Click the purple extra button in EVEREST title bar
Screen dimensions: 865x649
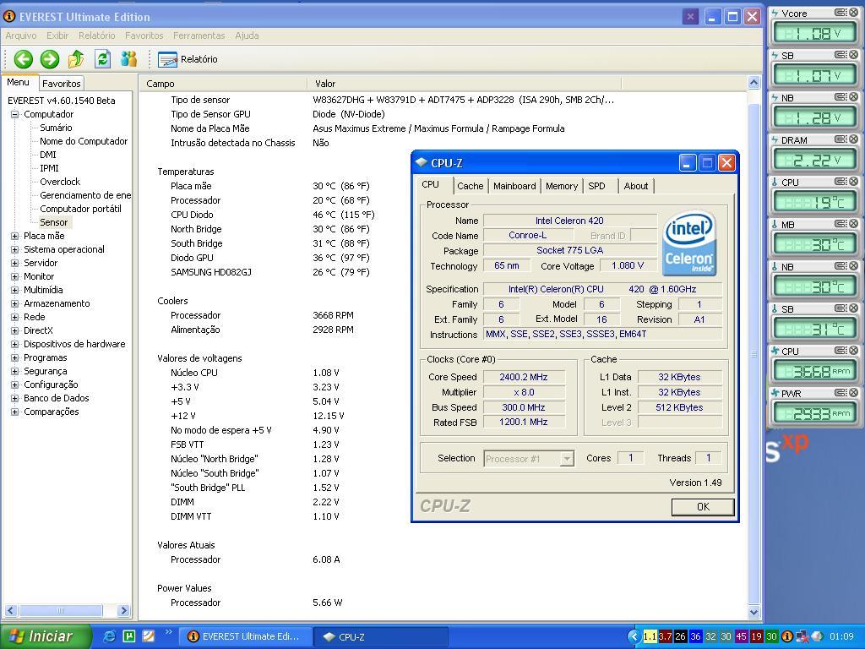pos(690,17)
